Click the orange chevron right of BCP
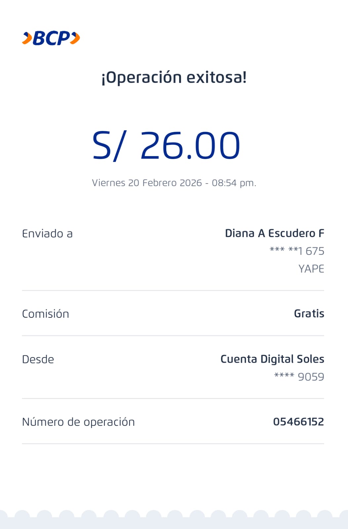The width and height of the screenshot is (348, 529). [x=75, y=38]
